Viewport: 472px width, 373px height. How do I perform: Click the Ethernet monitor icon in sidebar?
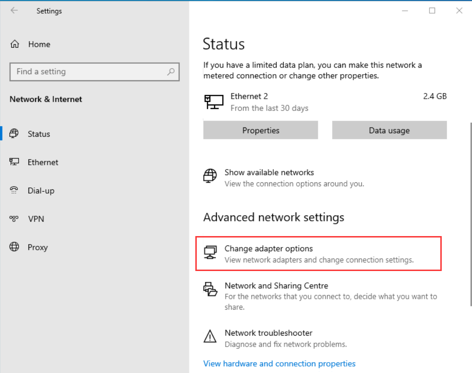(14, 162)
